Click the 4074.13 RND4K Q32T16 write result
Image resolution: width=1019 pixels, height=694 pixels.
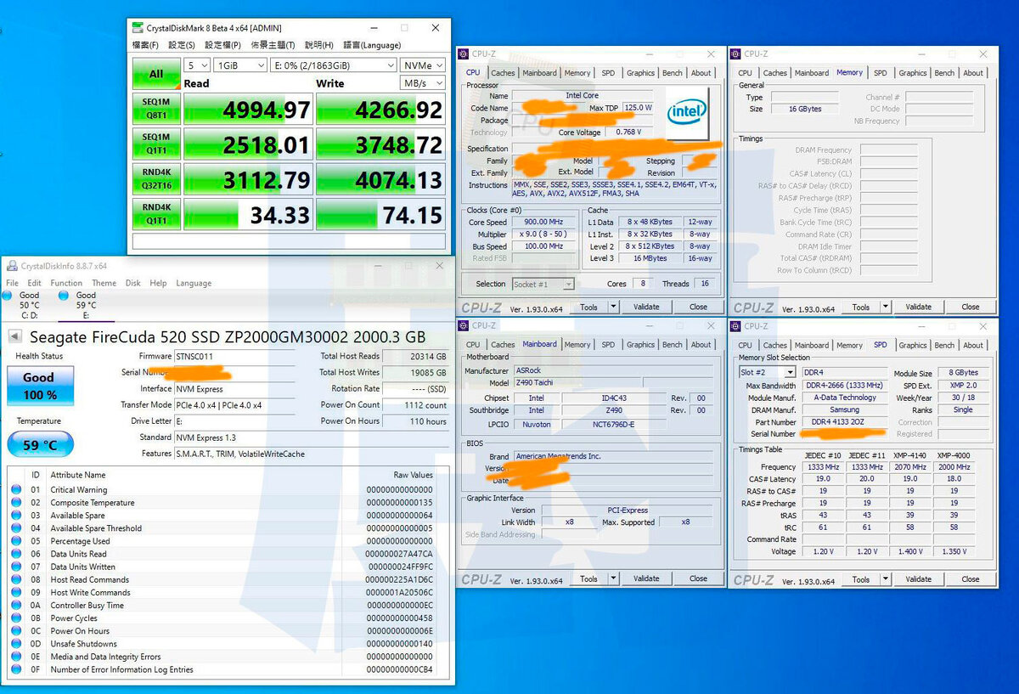pyautogui.click(x=380, y=180)
